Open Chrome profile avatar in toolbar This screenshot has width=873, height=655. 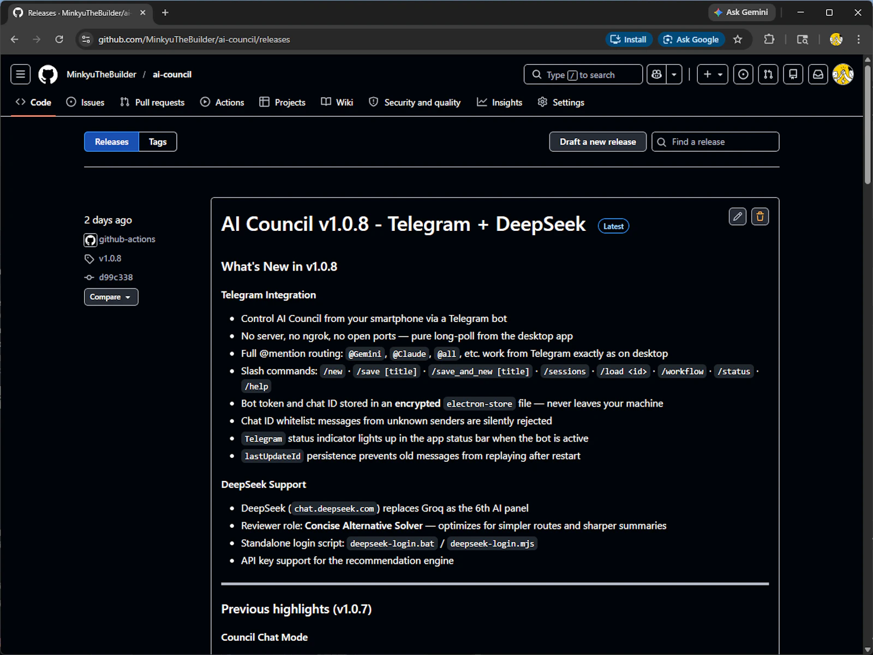click(x=836, y=39)
